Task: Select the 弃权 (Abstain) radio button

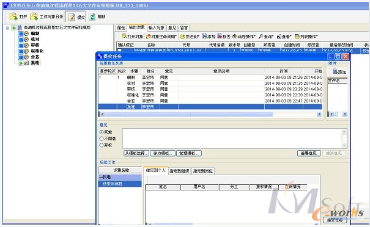Action: [102, 145]
